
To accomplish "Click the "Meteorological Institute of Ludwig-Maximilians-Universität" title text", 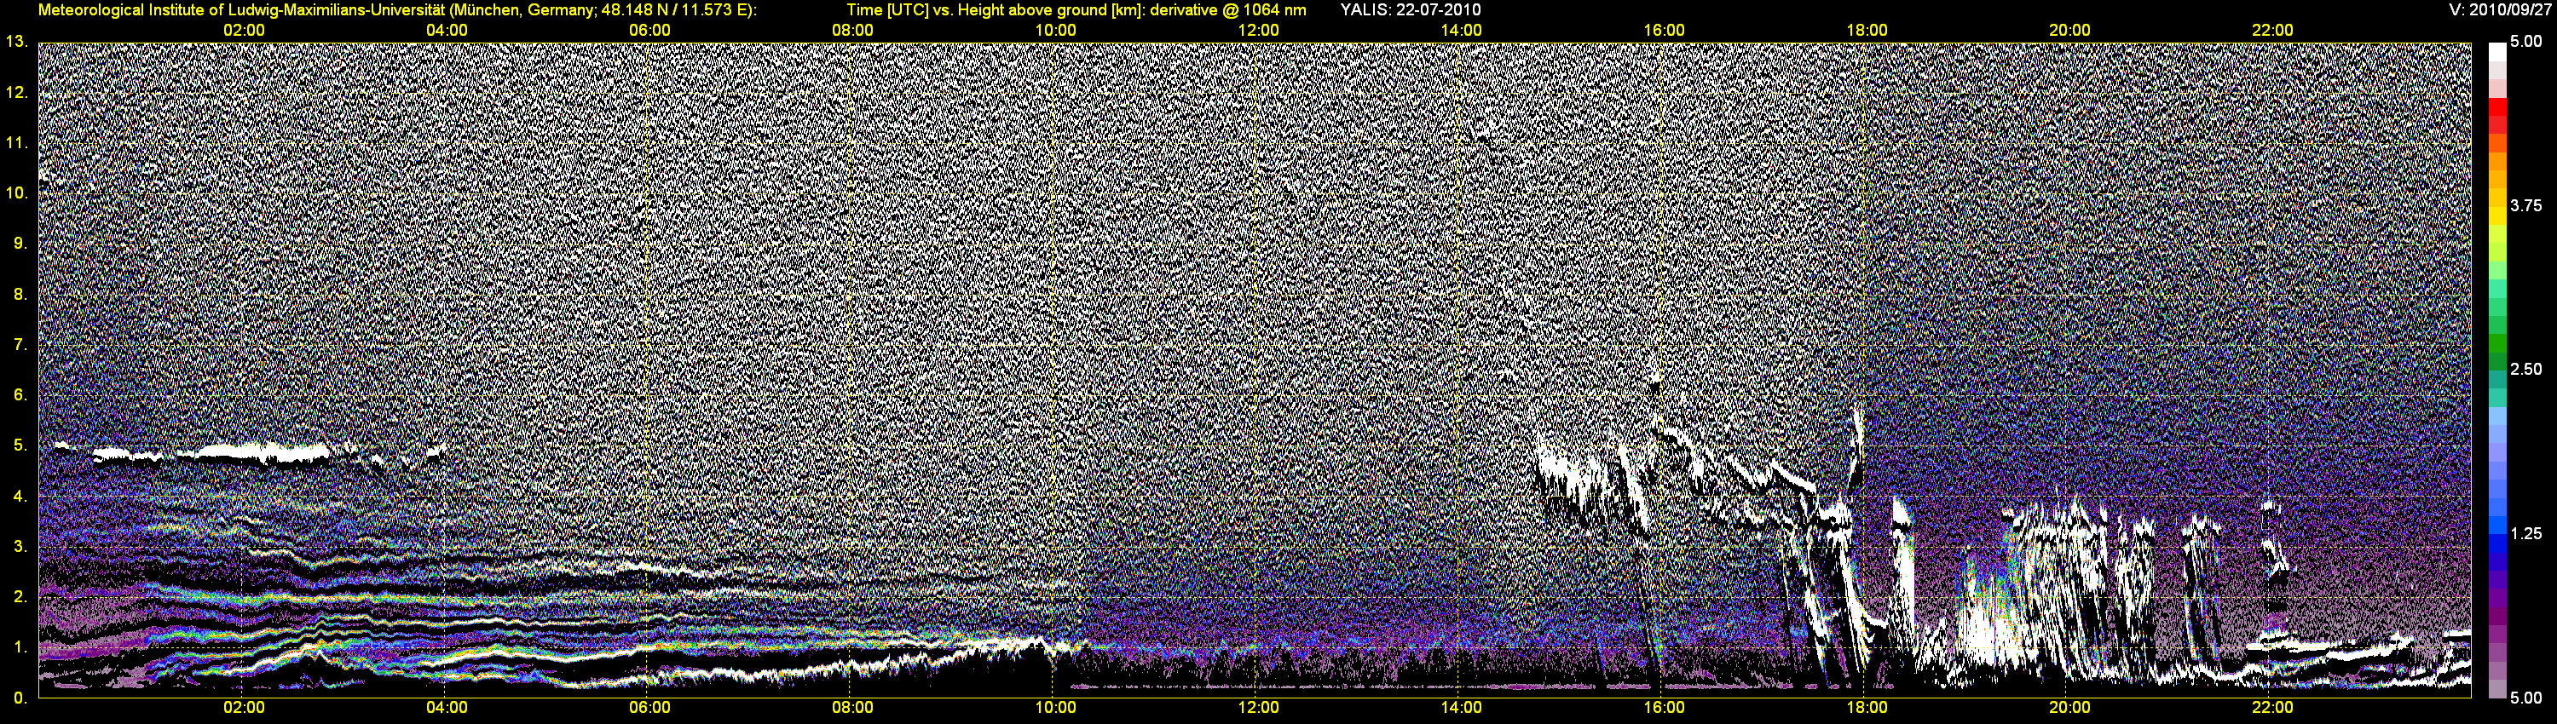I will [x=241, y=10].
